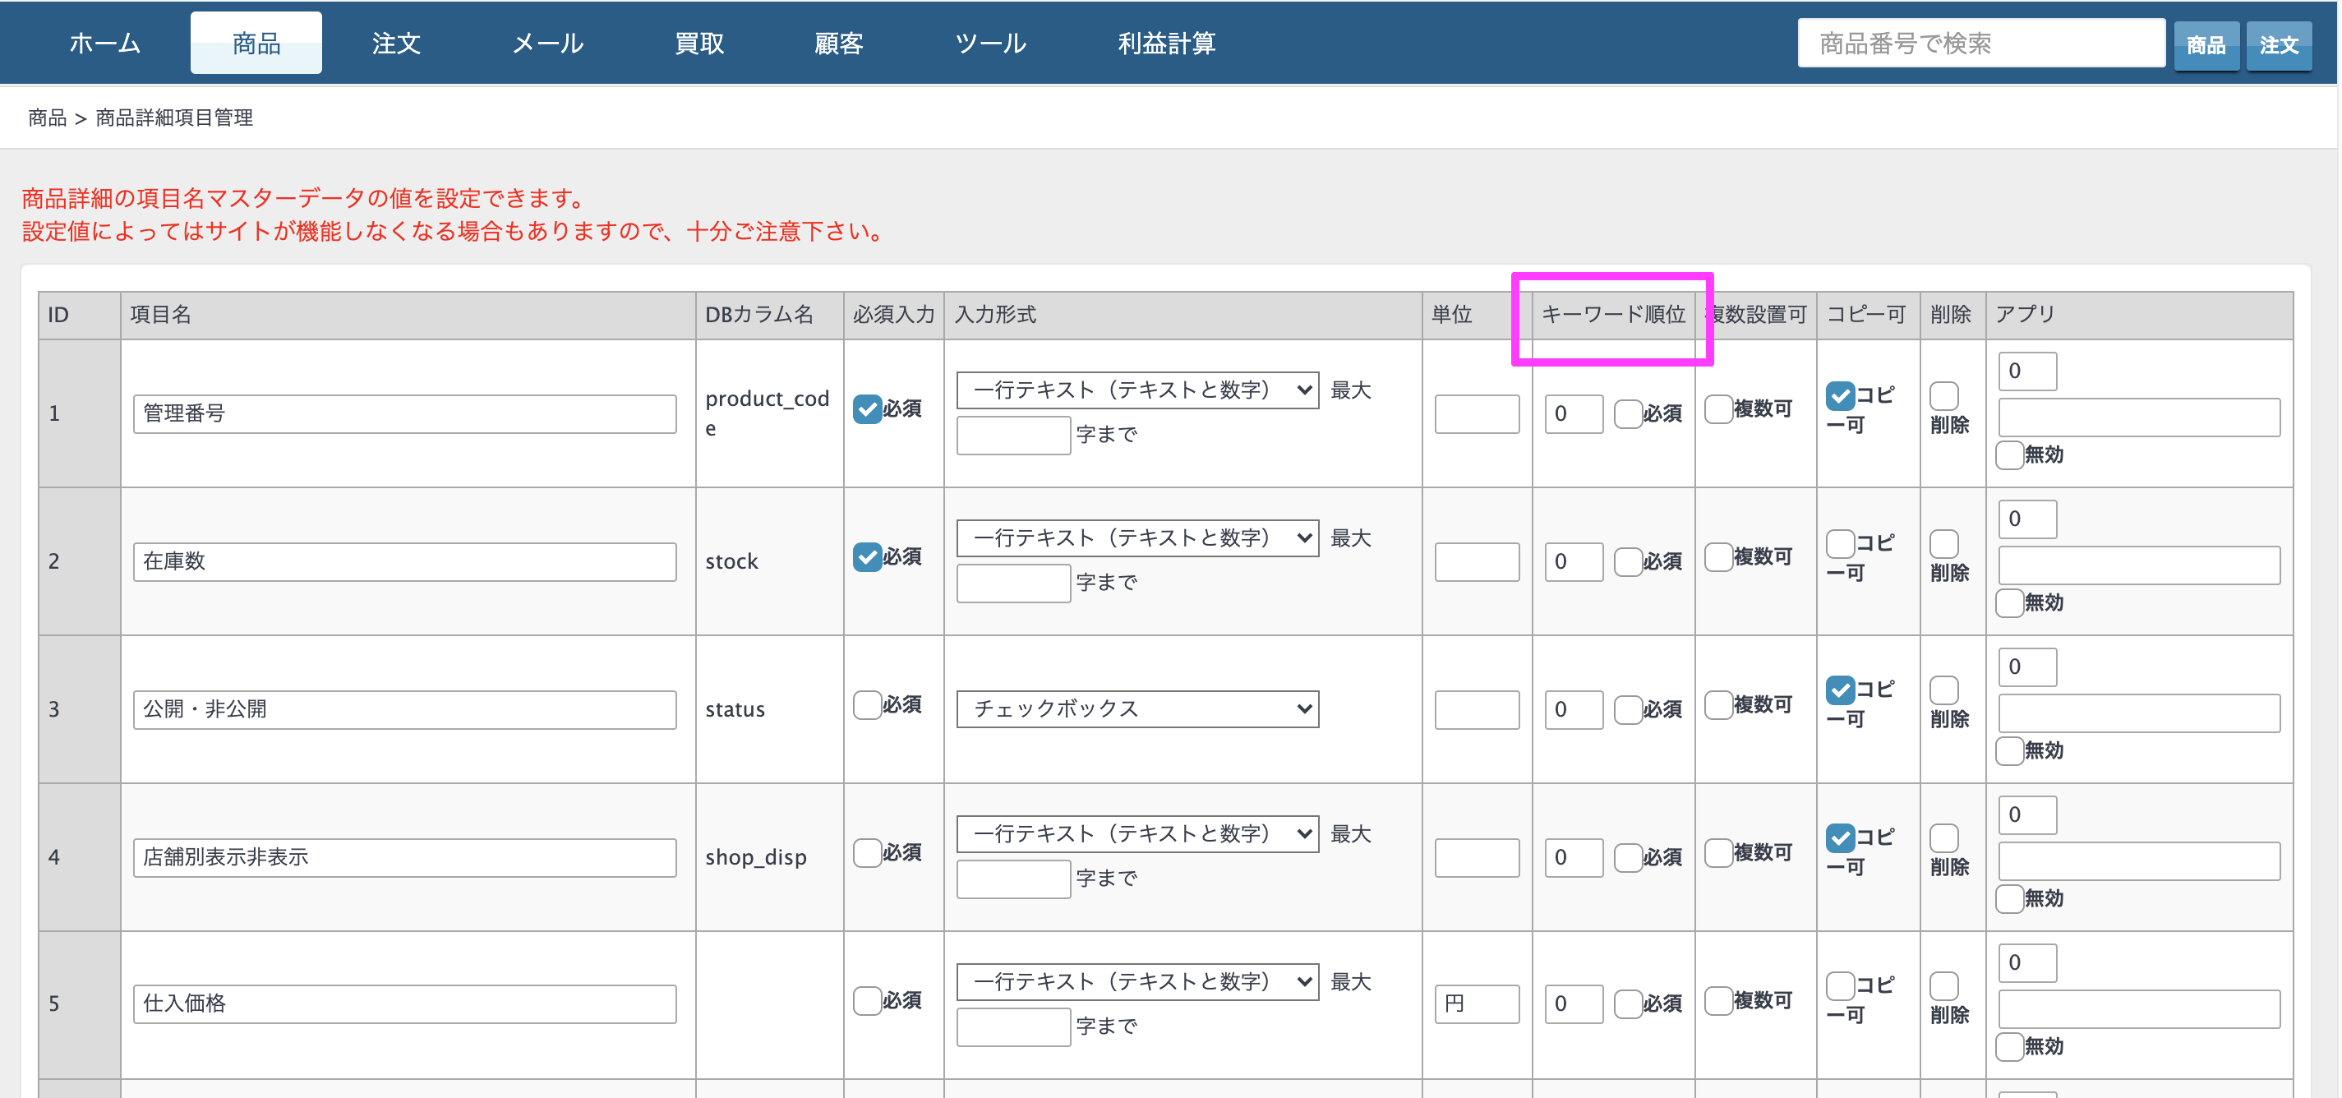Click the keyword rank field for 仕入価格
The height and width of the screenshot is (1098, 2342).
tap(1573, 1003)
